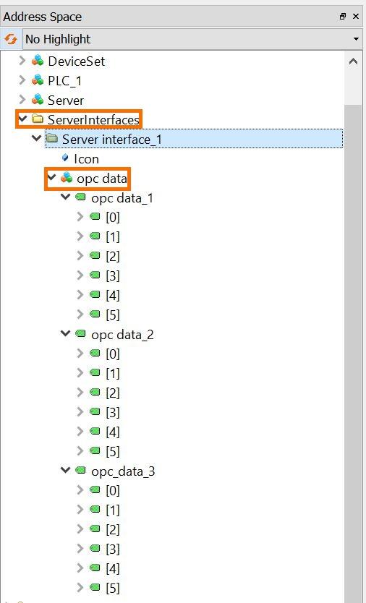The image size is (366, 603).
Task: Select [4] label under opc_data_3
Action: pyautogui.click(x=113, y=569)
